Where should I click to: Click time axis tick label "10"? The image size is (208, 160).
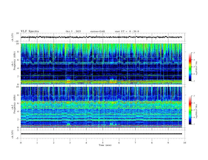pos(185,143)
